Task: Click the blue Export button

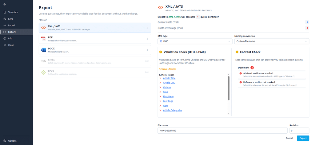Action: click(x=303, y=138)
